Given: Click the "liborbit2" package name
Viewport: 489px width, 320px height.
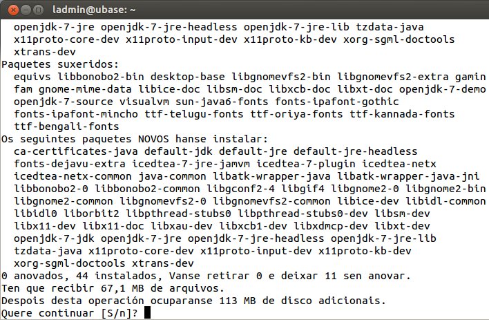Looking at the screenshot, I should [x=91, y=214].
